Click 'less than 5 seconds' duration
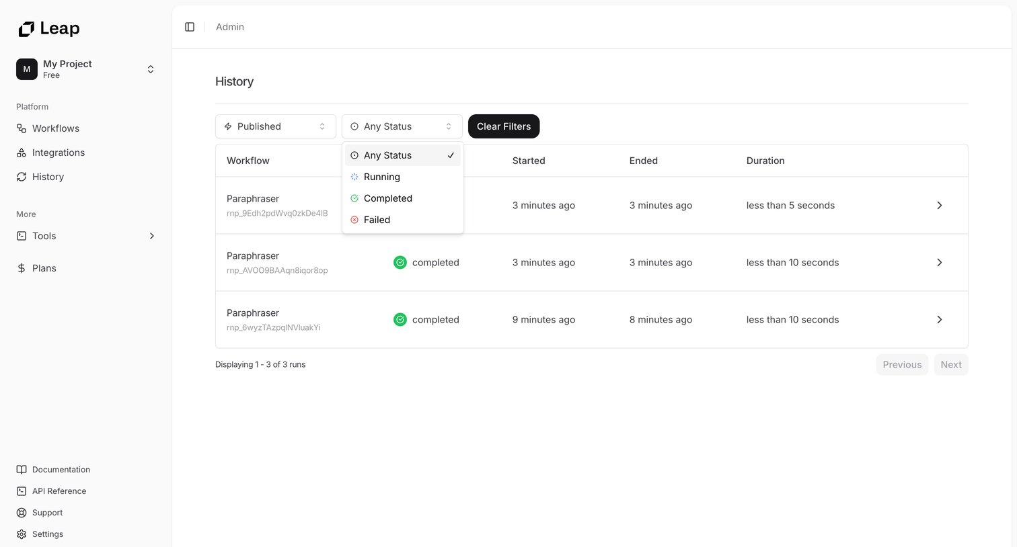The height and width of the screenshot is (547, 1017). pyautogui.click(x=790, y=206)
